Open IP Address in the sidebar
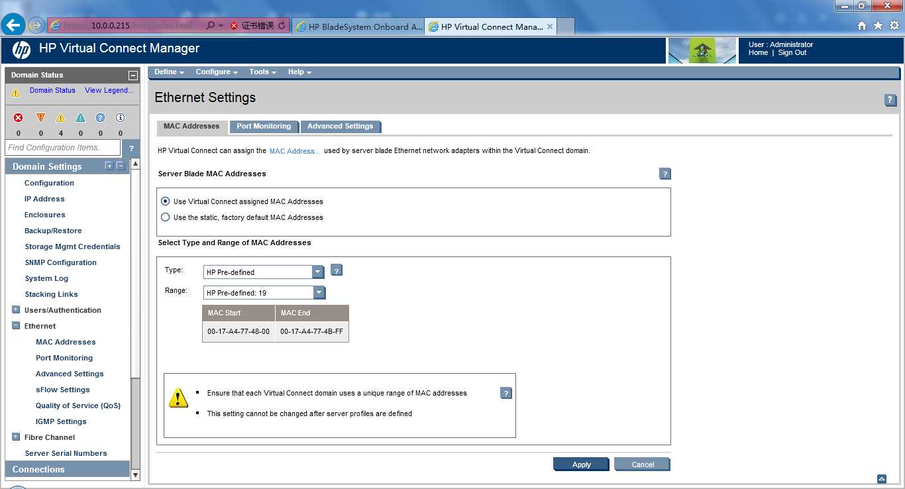 (x=44, y=199)
